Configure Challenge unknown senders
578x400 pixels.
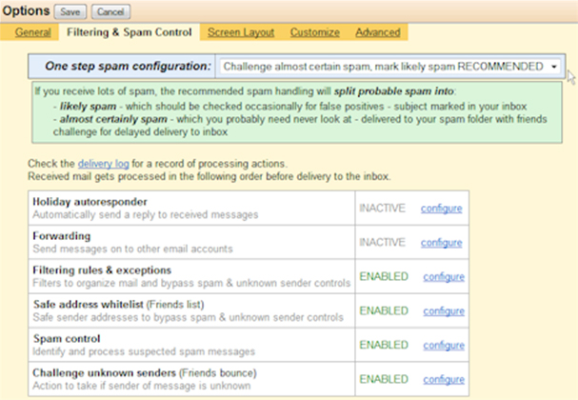(443, 380)
